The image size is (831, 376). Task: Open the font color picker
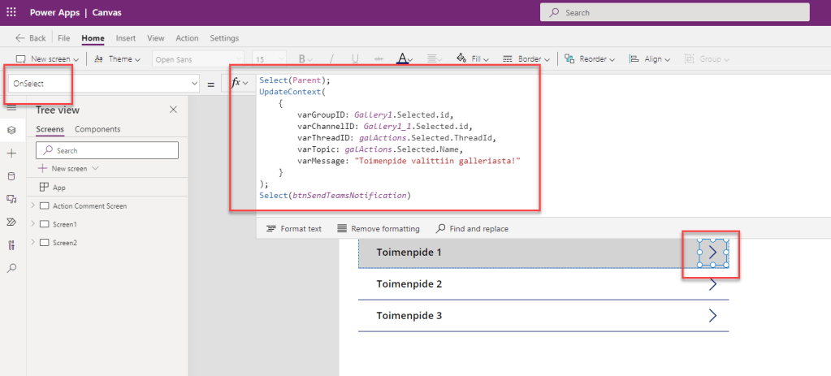tap(404, 59)
